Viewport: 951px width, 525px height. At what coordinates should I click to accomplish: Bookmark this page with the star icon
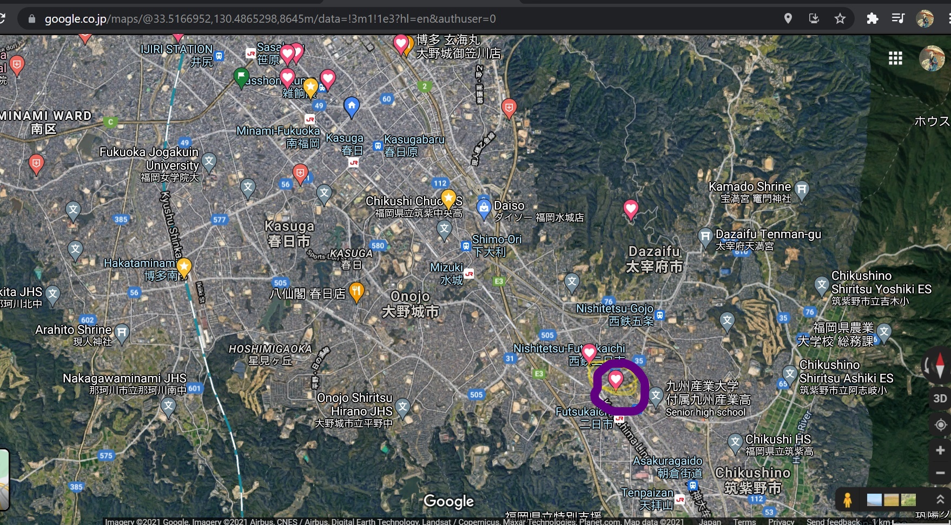pos(840,19)
